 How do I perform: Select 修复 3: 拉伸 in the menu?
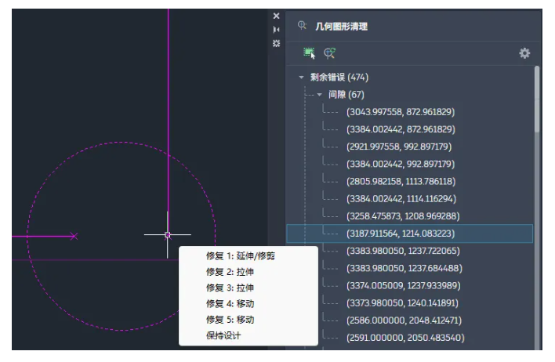tap(230, 288)
